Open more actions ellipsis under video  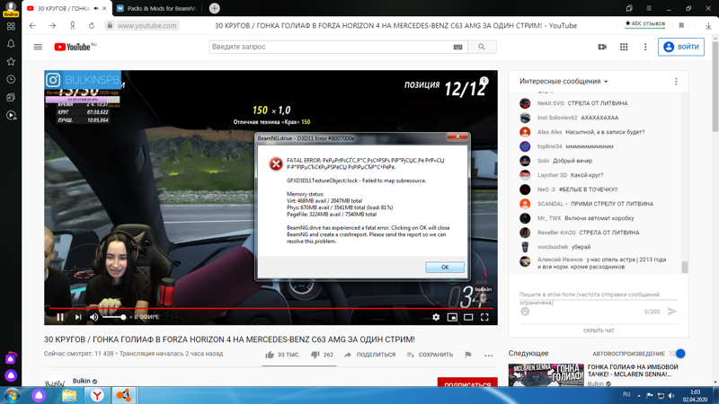pos(488,355)
